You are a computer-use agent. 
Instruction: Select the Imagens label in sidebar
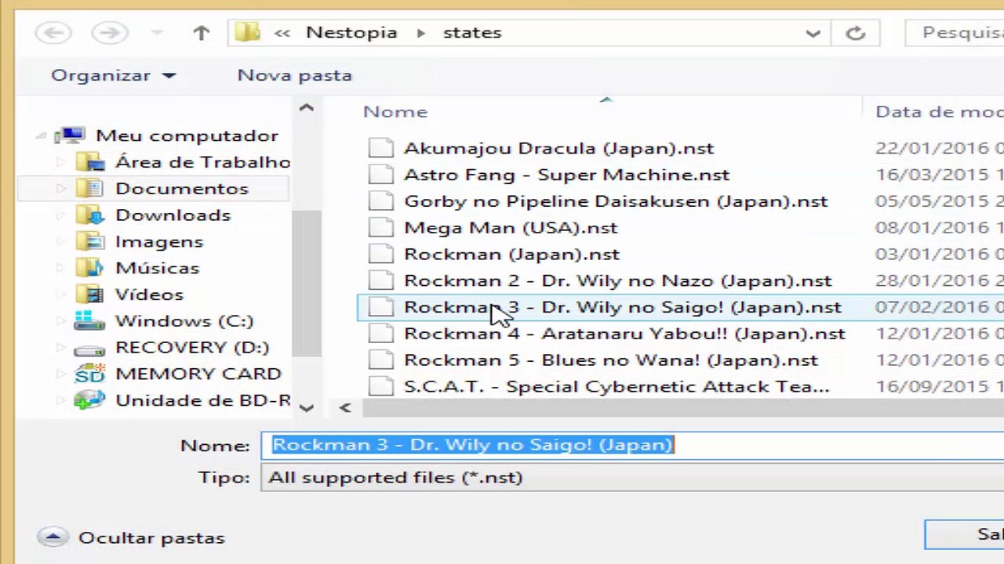click(x=159, y=241)
